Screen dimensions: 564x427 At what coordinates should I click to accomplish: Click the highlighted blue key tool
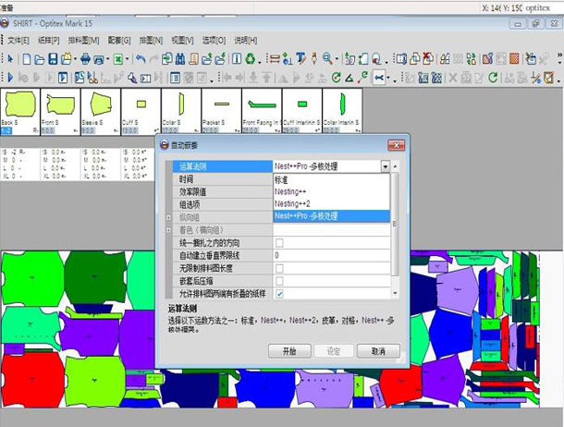pos(379,78)
